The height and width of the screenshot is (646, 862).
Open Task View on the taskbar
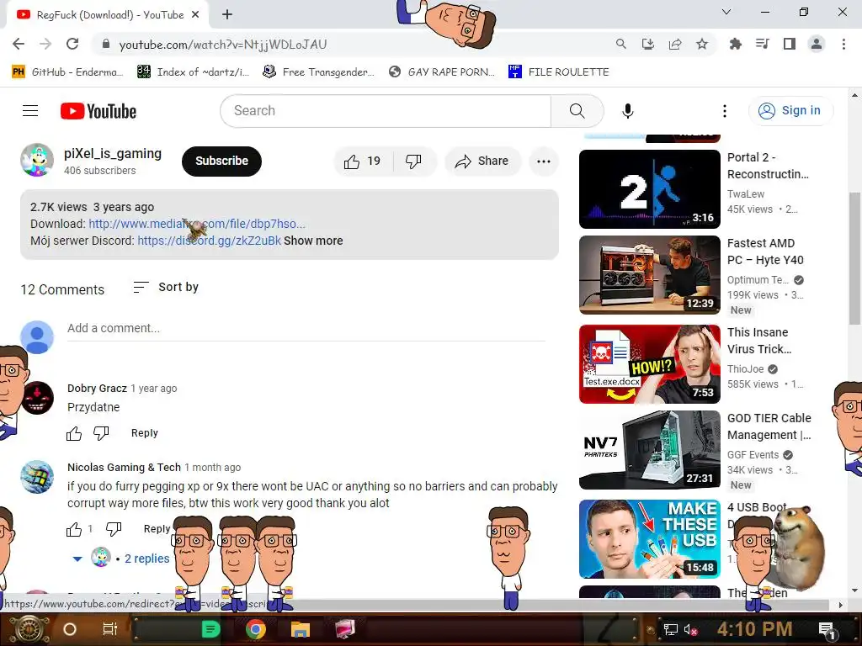coord(110,629)
